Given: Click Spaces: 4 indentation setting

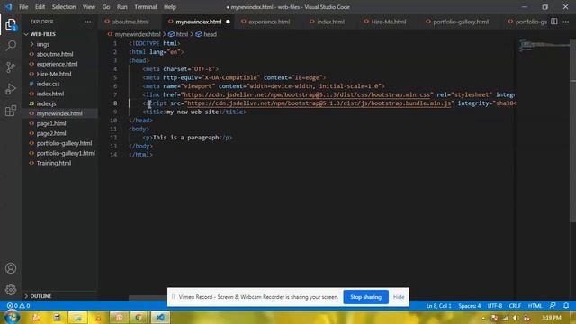Looking at the screenshot, I should point(470,306).
